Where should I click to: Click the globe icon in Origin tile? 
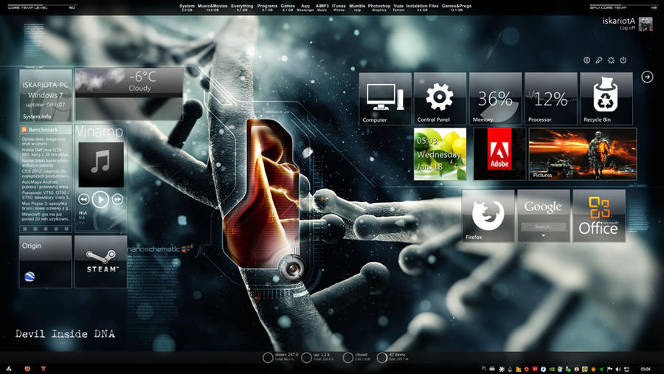30,277
